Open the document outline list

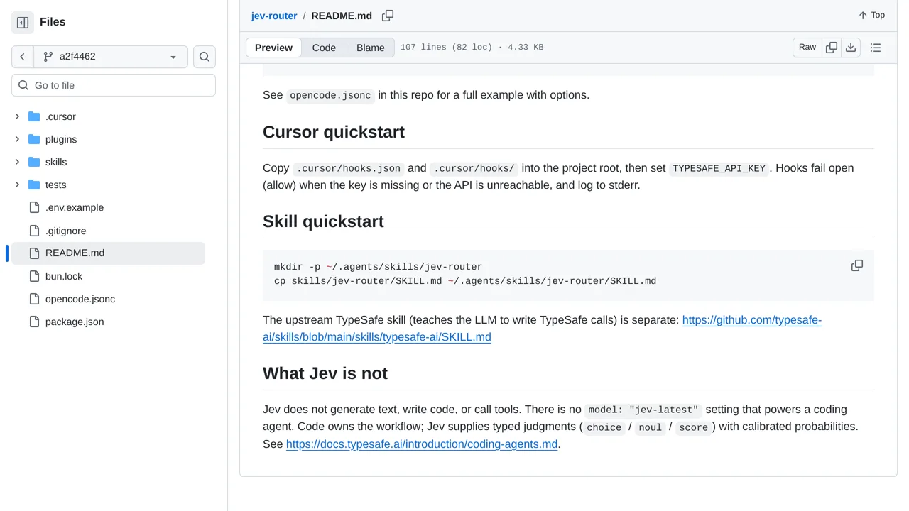pyautogui.click(x=876, y=48)
